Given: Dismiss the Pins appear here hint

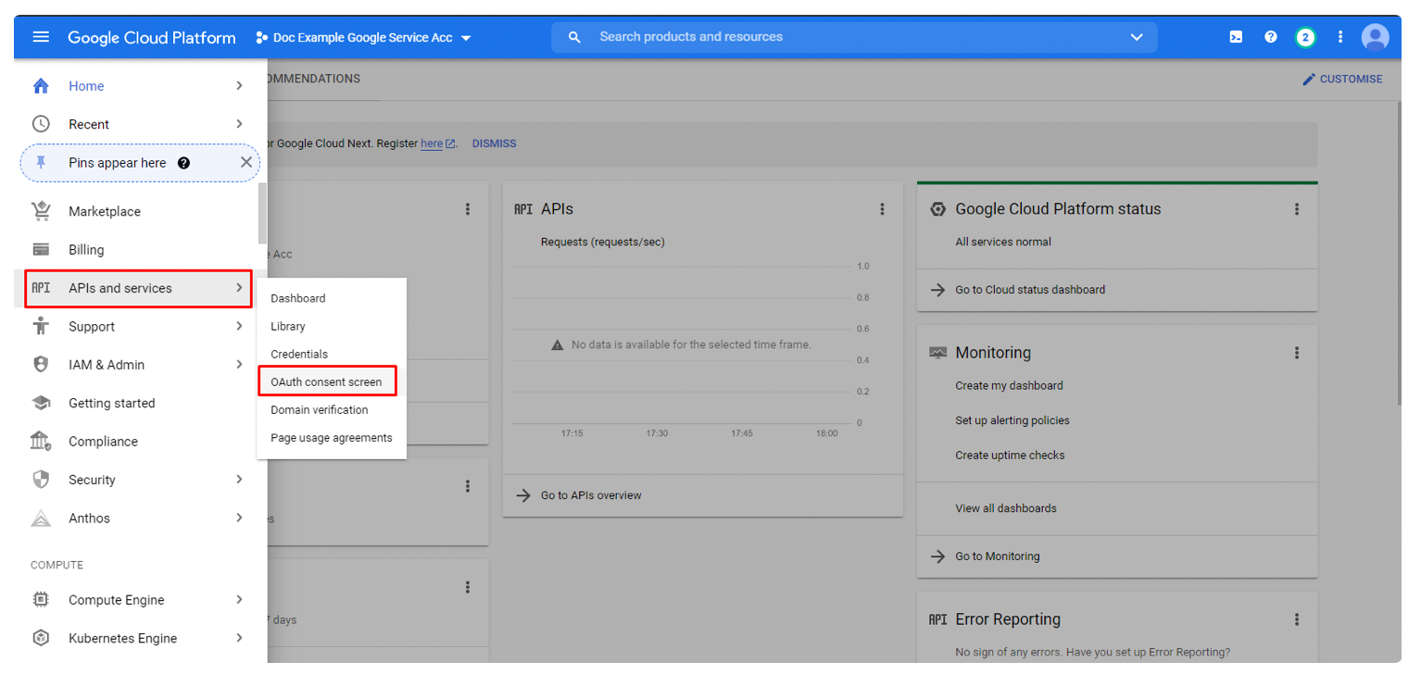Looking at the screenshot, I should coord(245,162).
